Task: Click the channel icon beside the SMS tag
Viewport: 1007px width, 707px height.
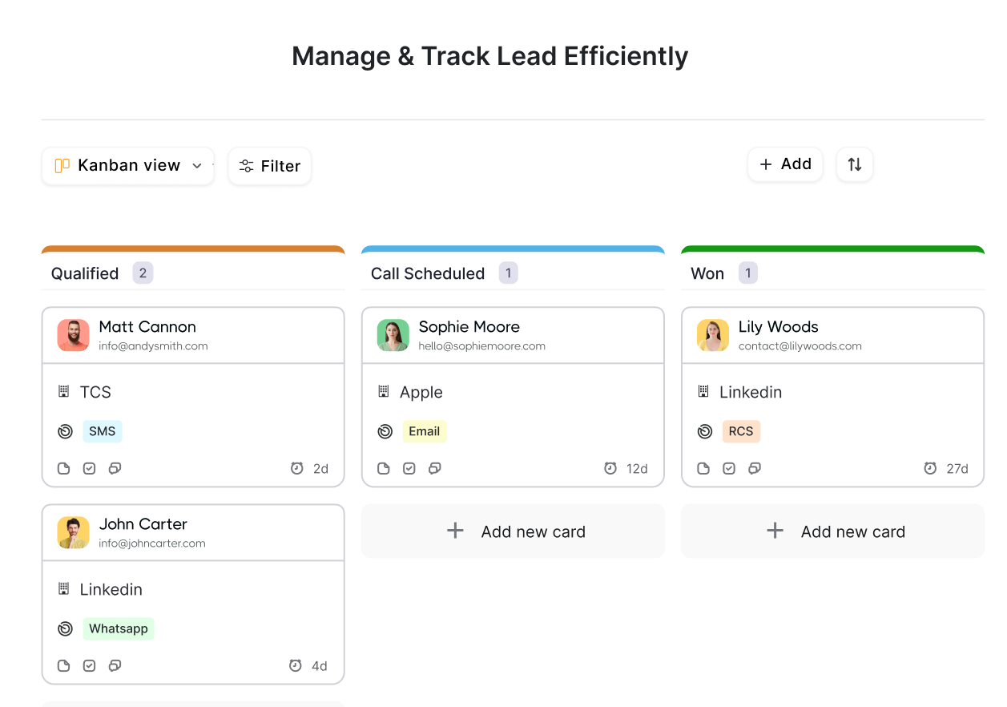Action: (x=65, y=431)
